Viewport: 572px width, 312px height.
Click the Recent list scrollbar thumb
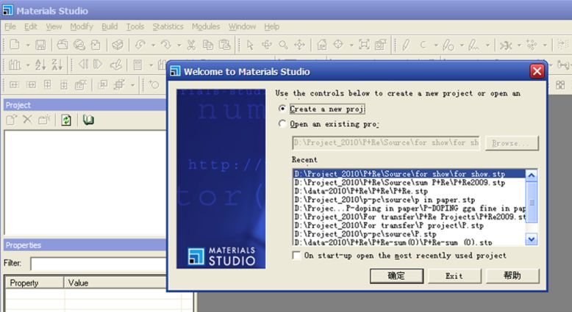click(x=532, y=203)
